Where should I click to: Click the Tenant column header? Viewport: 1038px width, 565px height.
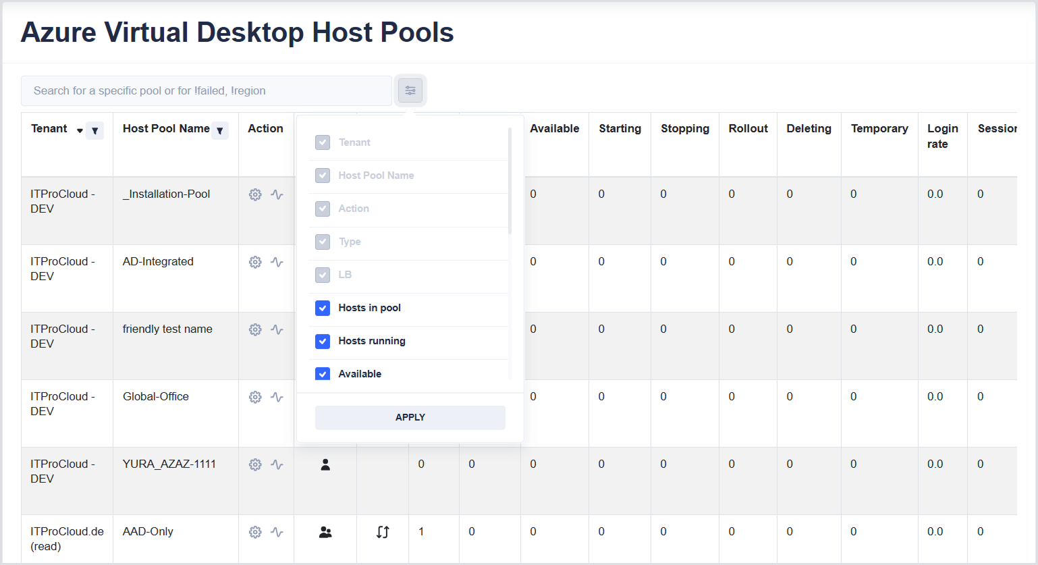click(49, 128)
